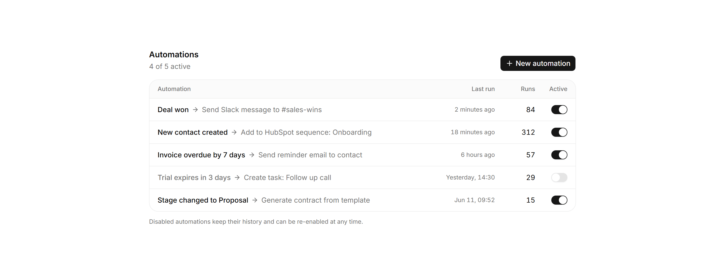725x274 pixels.
Task: Click arrow icon after Invoice overdue by 7 days
Action: (252, 155)
